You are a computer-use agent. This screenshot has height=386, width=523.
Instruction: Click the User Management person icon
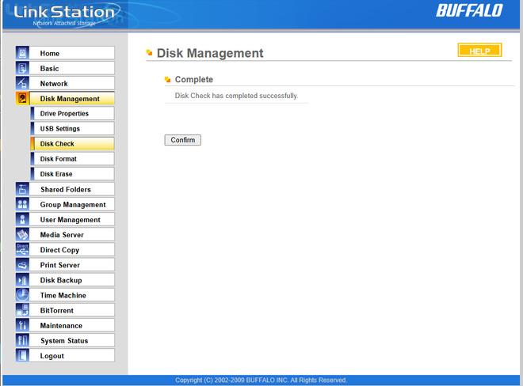click(x=22, y=219)
